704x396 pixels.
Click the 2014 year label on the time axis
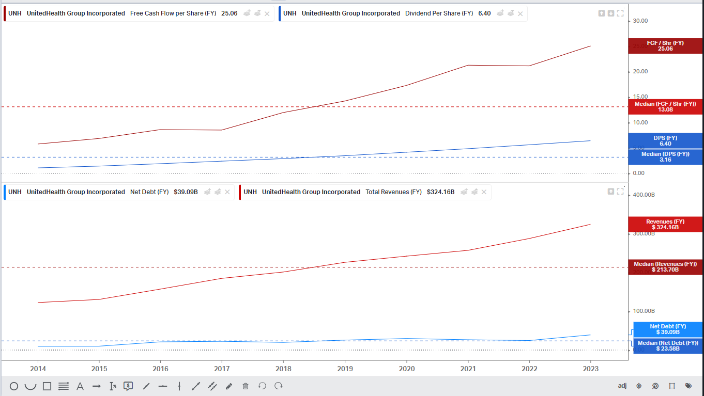pyautogui.click(x=38, y=369)
